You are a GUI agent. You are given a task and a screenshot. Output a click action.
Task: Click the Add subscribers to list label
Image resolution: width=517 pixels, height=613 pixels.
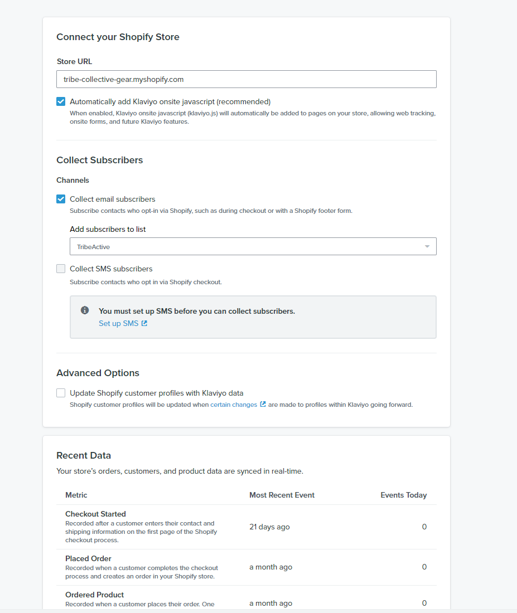click(108, 230)
